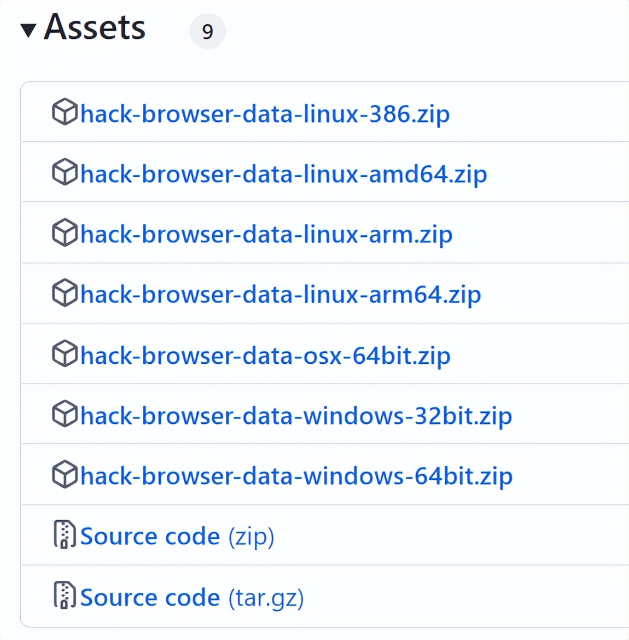Collapse the Assets section triangle

pos(28,30)
